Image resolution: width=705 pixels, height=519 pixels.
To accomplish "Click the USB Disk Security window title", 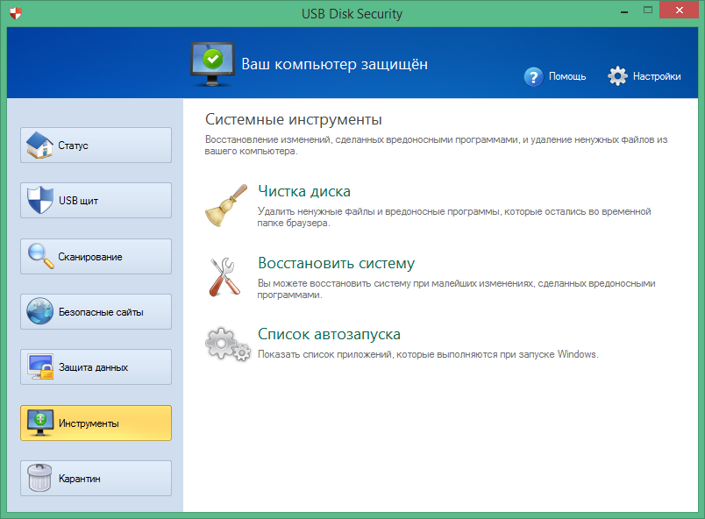I will 352,13.
